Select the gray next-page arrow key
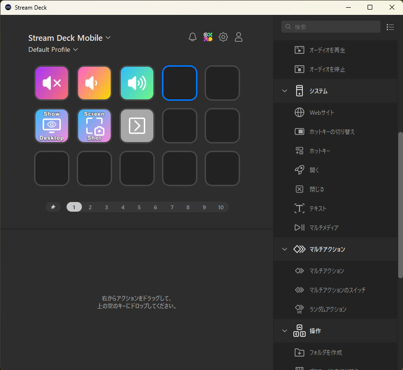The height and width of the screenshot is (370, 403). [137, 126]
